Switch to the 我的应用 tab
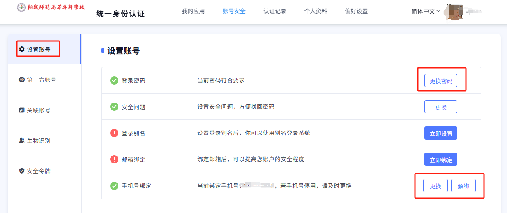This screenshot has height=213, width=507. [193, 11]
